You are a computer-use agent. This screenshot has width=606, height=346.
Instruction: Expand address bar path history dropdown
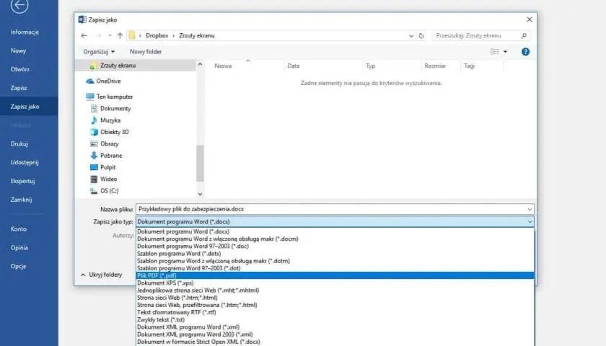(411, 35)
